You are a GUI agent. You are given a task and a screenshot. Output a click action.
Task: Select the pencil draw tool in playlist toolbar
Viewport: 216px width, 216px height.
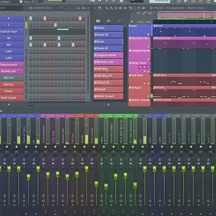pyautogui.click(x=106, y=8)
